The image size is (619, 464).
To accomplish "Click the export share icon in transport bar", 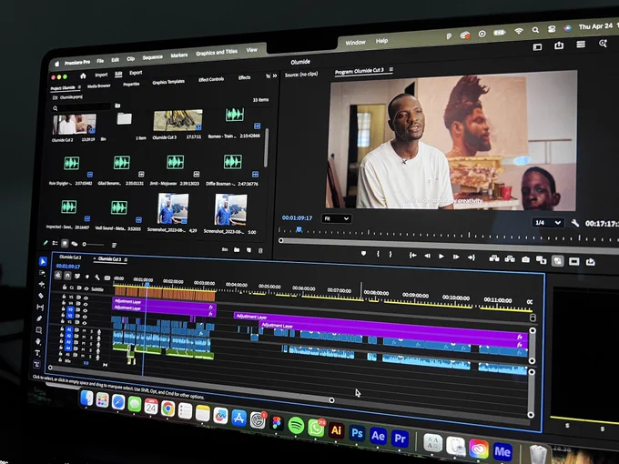I will click(590, 262).
